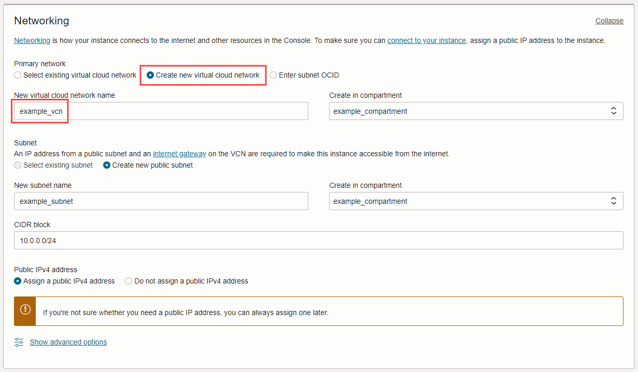Click the New subnet name field
The image size is (638, 372).
161,201
